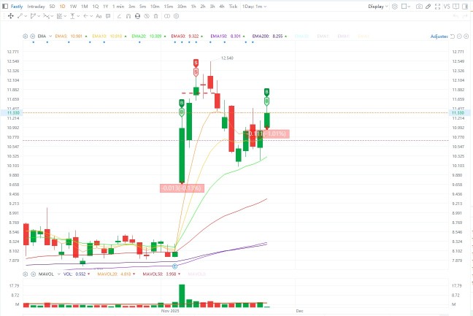Image resolution: width=473 pixels, height=316 pixels.
Task: Click the magnet snap drawing icon
Action: click(x=128, y=16)
